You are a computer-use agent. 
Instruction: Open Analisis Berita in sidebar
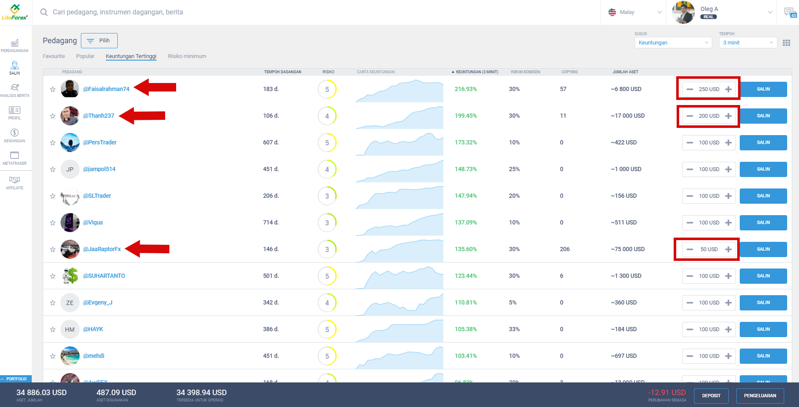click(15, 90)
